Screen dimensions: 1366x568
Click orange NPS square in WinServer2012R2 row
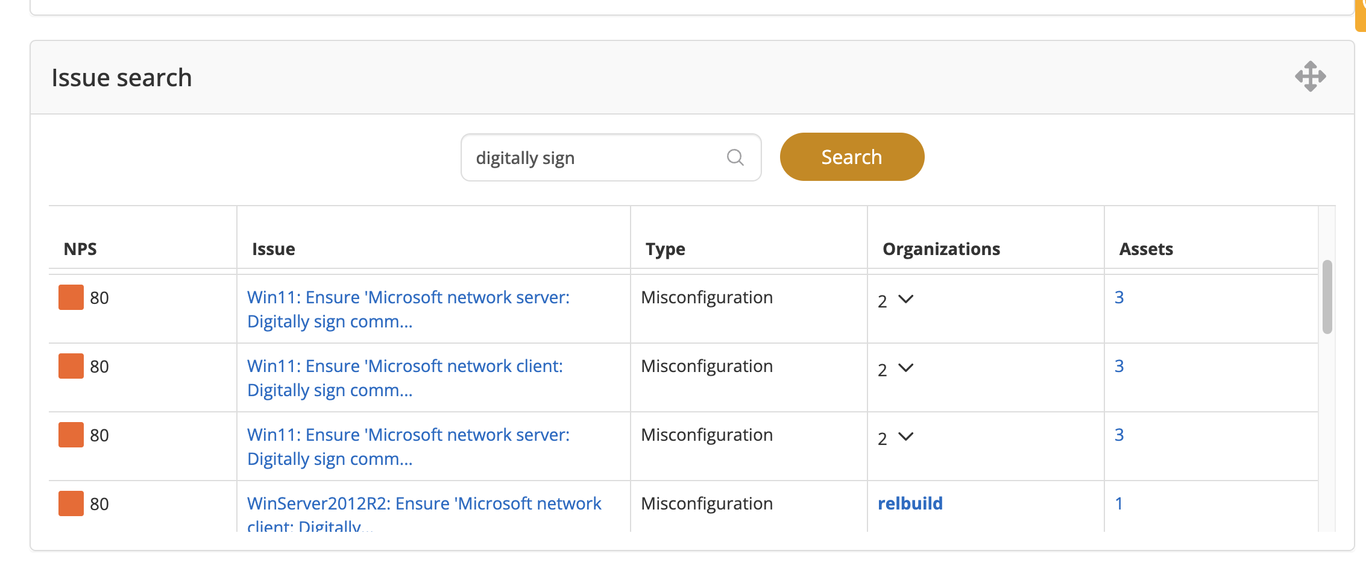point(71,503)
